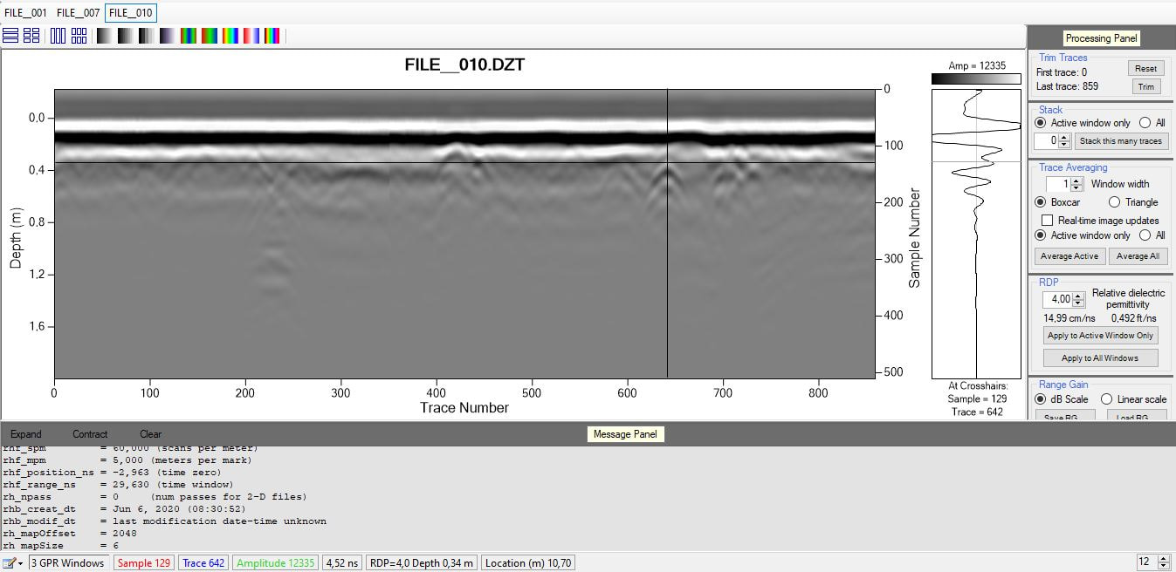This screenshot has height=572, width=1176.
Task: Apply the first grayscale color palette
Action: click(x=104, y=36)
